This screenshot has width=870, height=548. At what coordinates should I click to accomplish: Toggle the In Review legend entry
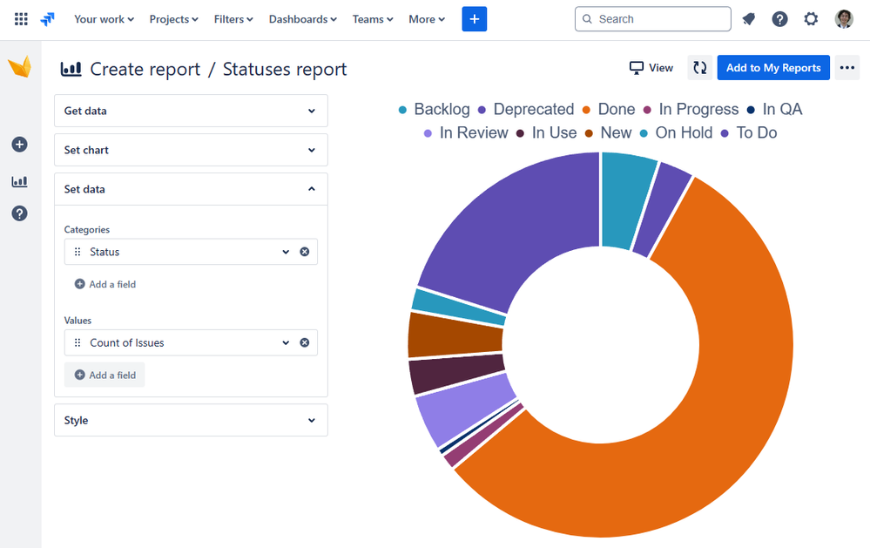pyautogui.click(x=466, y=132)
